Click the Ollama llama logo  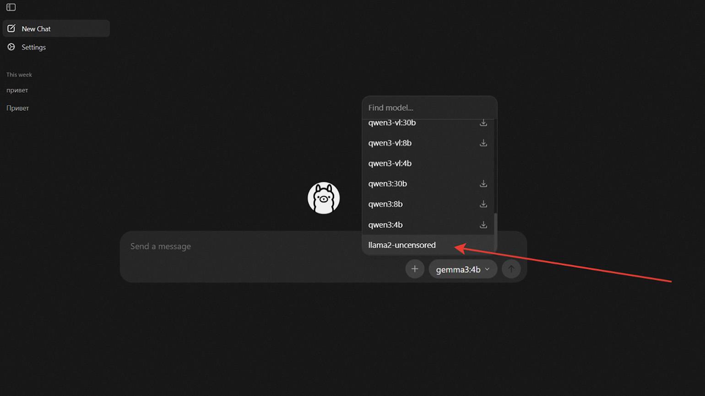[x=324, y=198]
